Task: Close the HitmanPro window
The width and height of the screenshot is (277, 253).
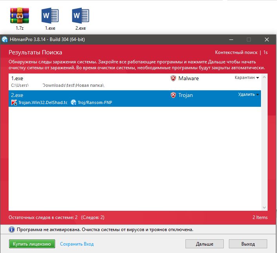Action: [267, 39]
